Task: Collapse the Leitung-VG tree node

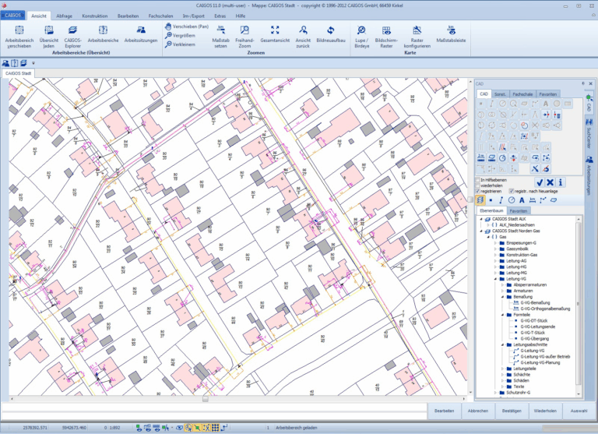Action: [x=495, y=278]
